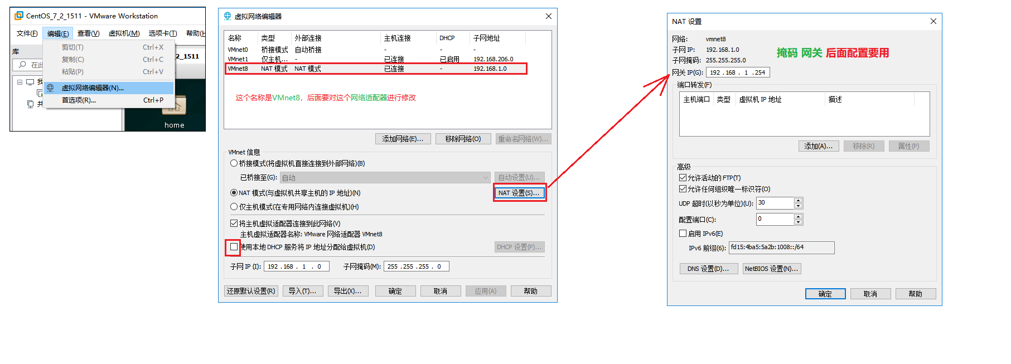Increase UDP 超时 value with up arrow

(798, 200)
